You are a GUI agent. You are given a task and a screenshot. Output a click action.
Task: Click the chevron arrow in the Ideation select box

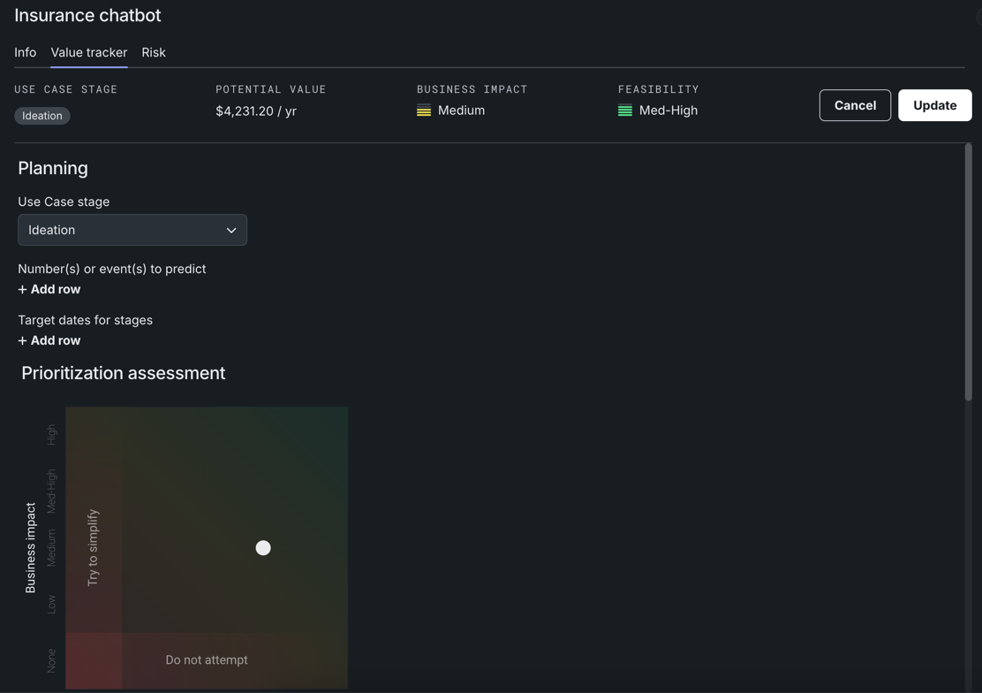pos(231,230)
